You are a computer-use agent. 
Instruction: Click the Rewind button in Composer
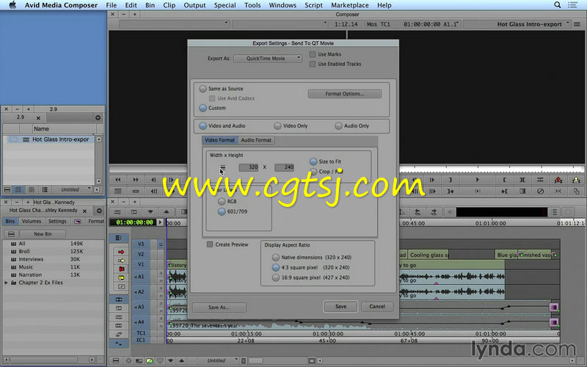(x=118, y=180)
